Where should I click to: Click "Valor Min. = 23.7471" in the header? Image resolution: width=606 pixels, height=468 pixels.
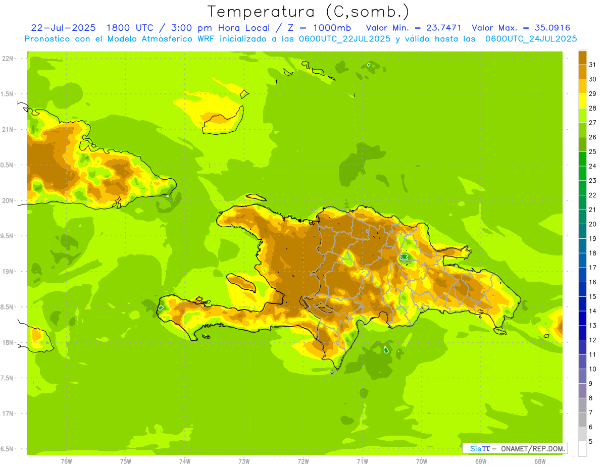point(414,28)
